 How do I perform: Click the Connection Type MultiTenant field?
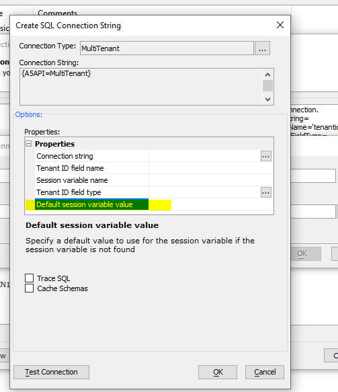167,48
